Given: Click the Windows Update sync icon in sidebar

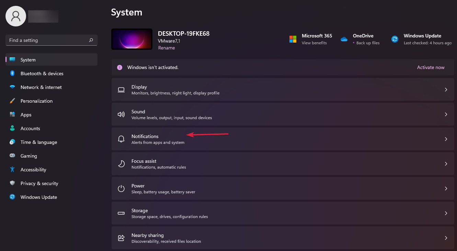Looking at the screenshot, I should (x=12, y=197).
